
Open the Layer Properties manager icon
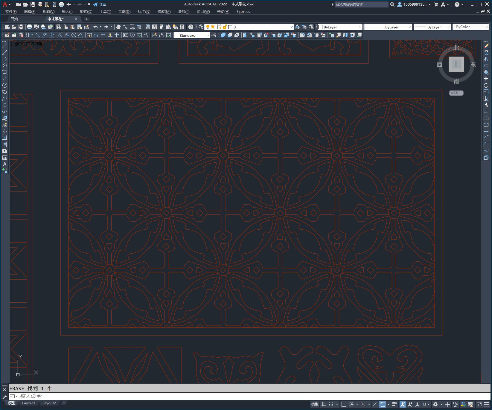coord(201,27)
